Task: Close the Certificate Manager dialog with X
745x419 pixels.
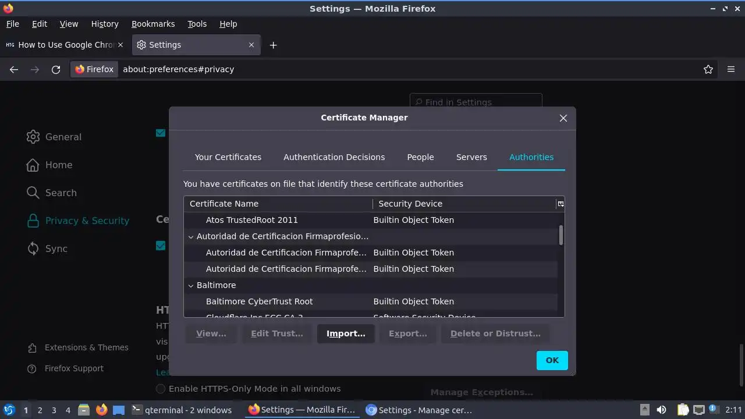Action: 563,118
